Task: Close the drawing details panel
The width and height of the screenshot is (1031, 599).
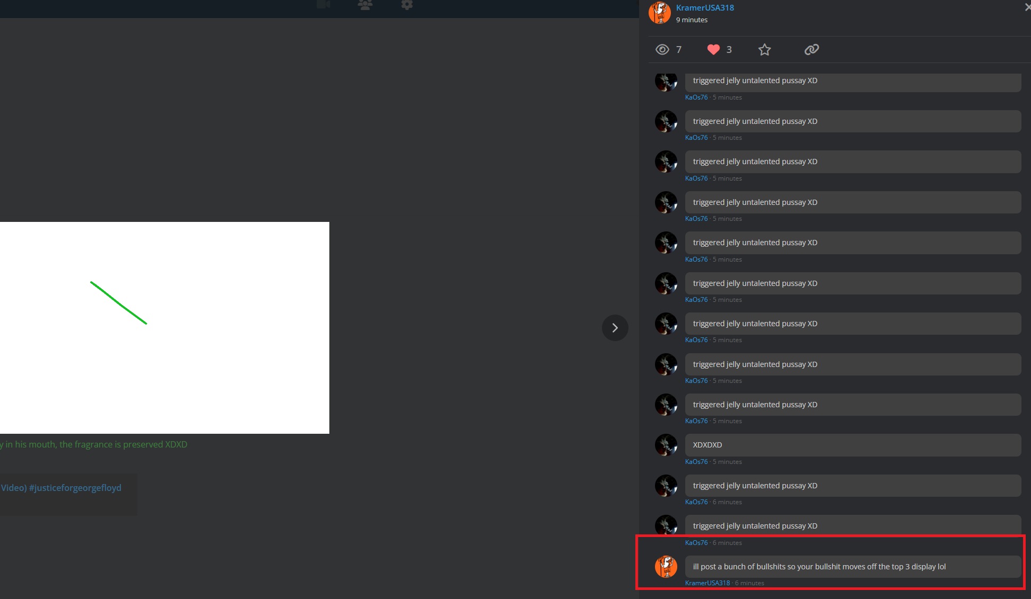Action: tap(1027, 7)
